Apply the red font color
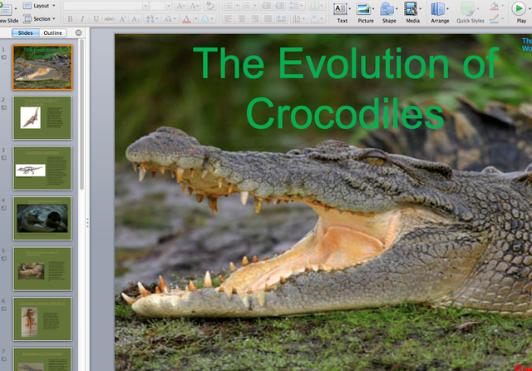Viewport: 532px width, 371px height. pos(186,18)
